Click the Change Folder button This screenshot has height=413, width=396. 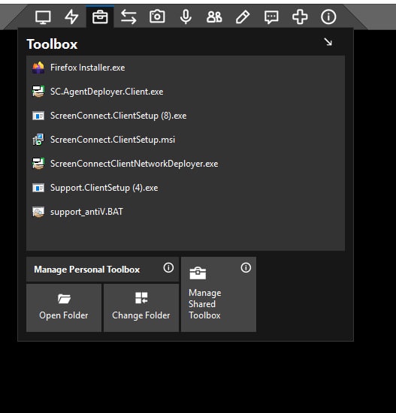tap(141, 308)
